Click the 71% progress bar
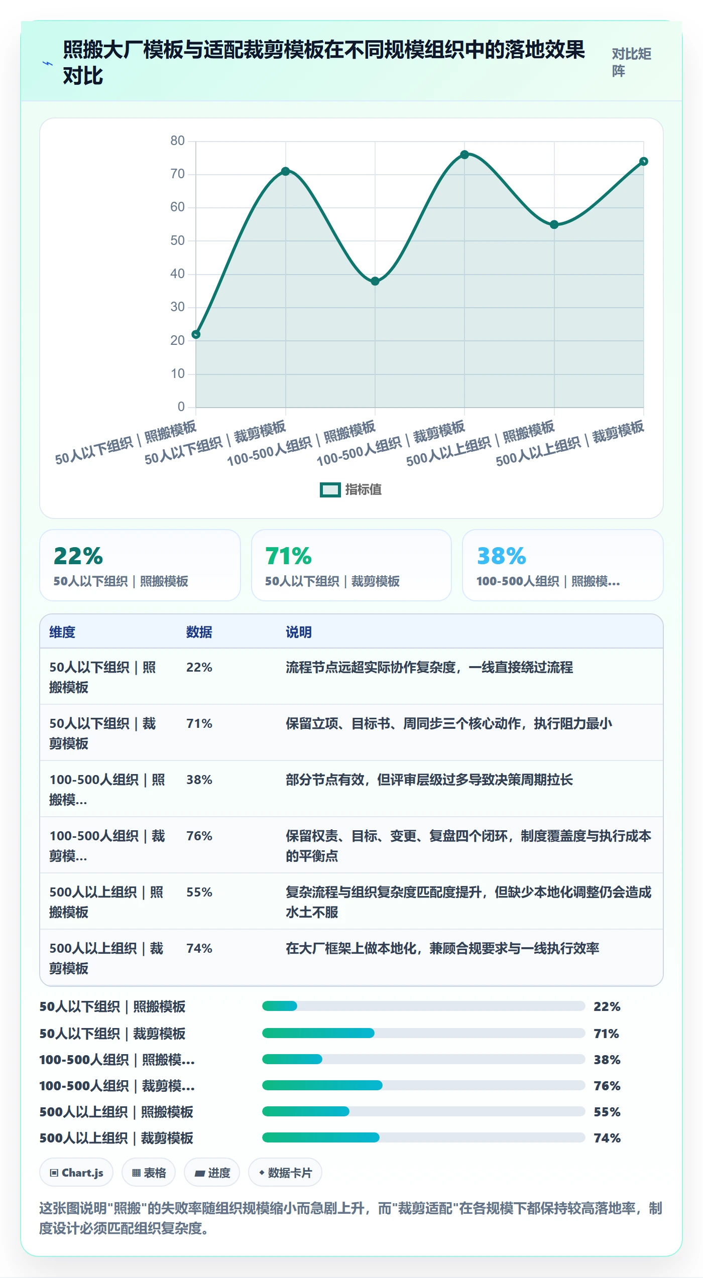The width and height of the screenshot is (703, 1278). [423, 1033]
